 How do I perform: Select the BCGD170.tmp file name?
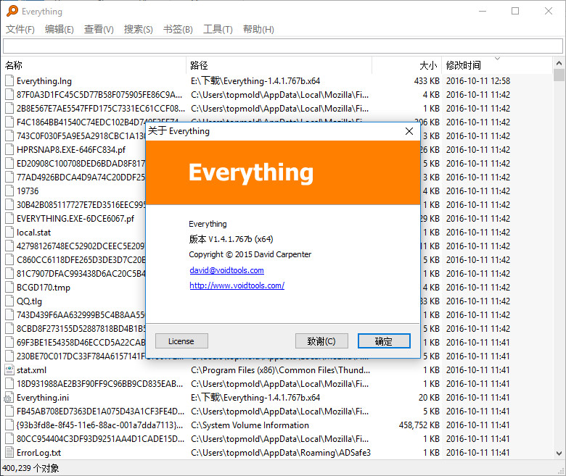[44, 288]
